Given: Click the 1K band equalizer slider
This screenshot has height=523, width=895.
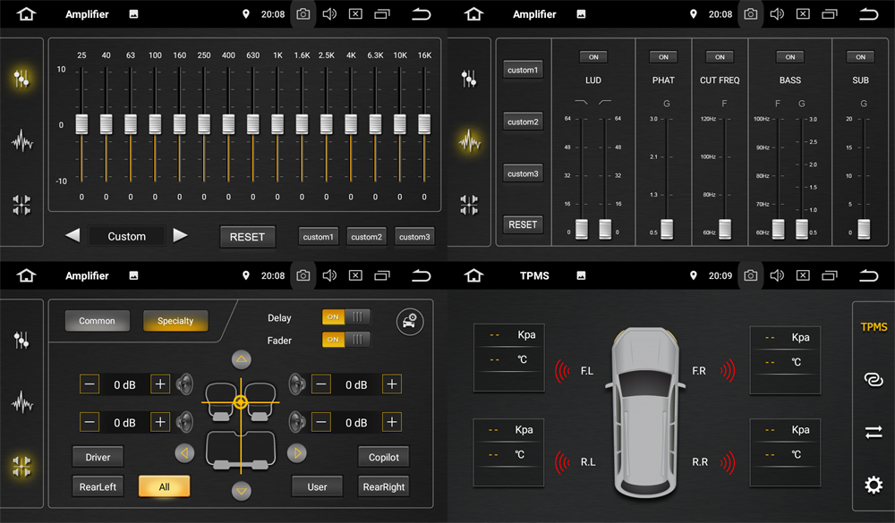Looking at the screenshot, I should 277,122.
